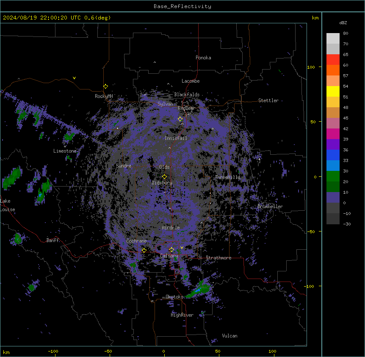Image resolution: width=365 pixels, height=357 pixels.
Task: Click the Limestone label
Action: point(65,151)
